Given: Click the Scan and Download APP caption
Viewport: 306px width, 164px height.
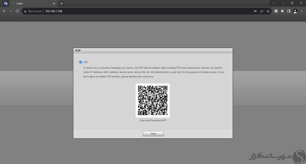Looking at the screenshot, I should coord(153,121).
